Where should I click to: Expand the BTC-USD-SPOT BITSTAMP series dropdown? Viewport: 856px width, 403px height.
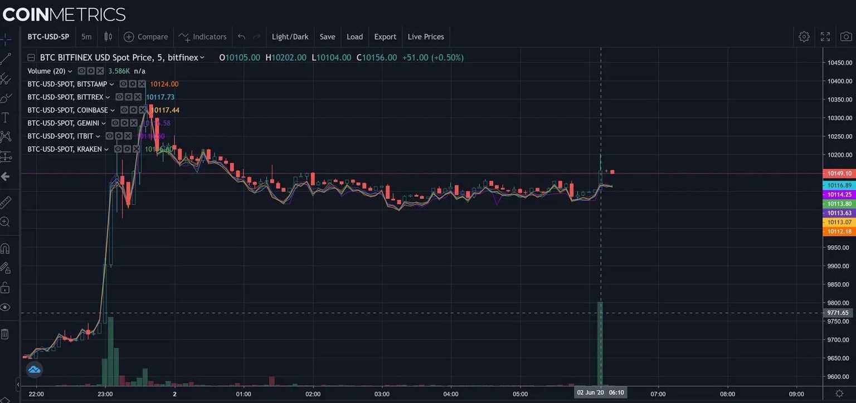pyautogui.click(x=113, y=83)
